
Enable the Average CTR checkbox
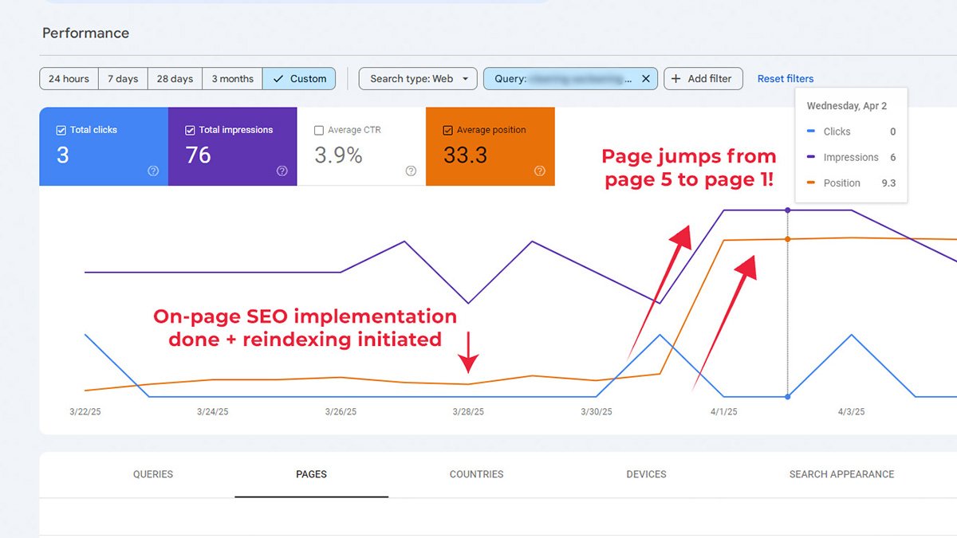pyautogui.click(x=319, y=130)
